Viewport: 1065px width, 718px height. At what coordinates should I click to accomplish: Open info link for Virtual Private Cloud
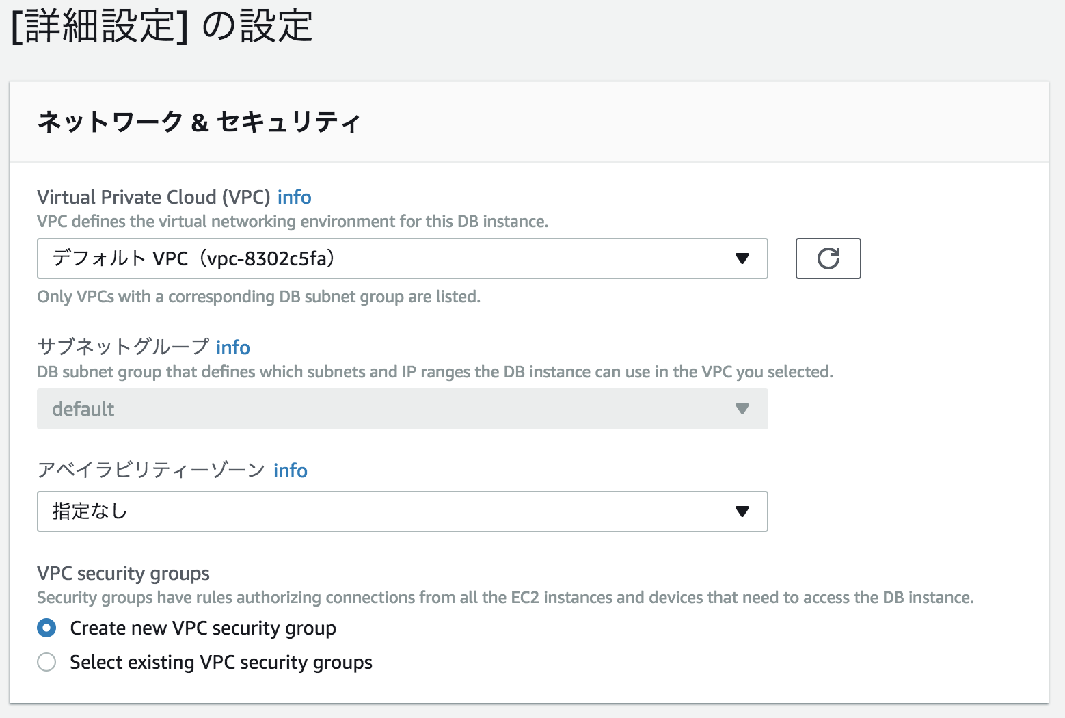tap(294, 197)
